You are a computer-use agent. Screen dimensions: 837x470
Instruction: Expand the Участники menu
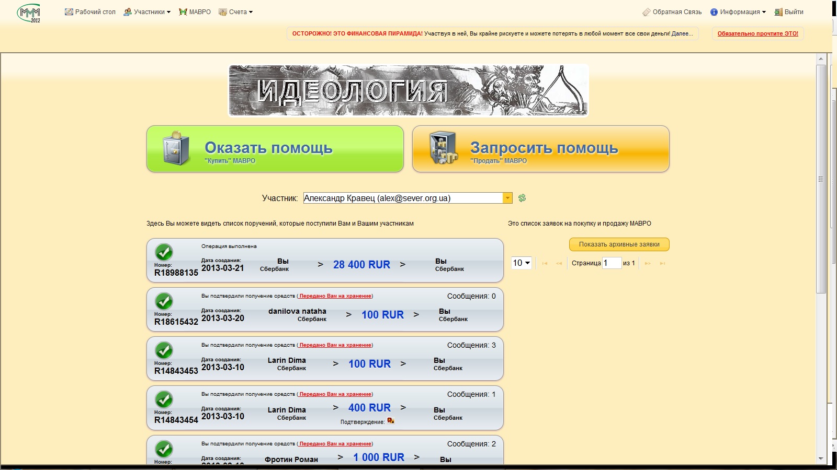(147, 11)
